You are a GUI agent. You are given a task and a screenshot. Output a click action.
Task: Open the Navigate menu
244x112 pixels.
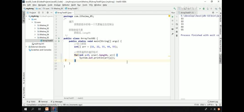click(x=42, y=5)
